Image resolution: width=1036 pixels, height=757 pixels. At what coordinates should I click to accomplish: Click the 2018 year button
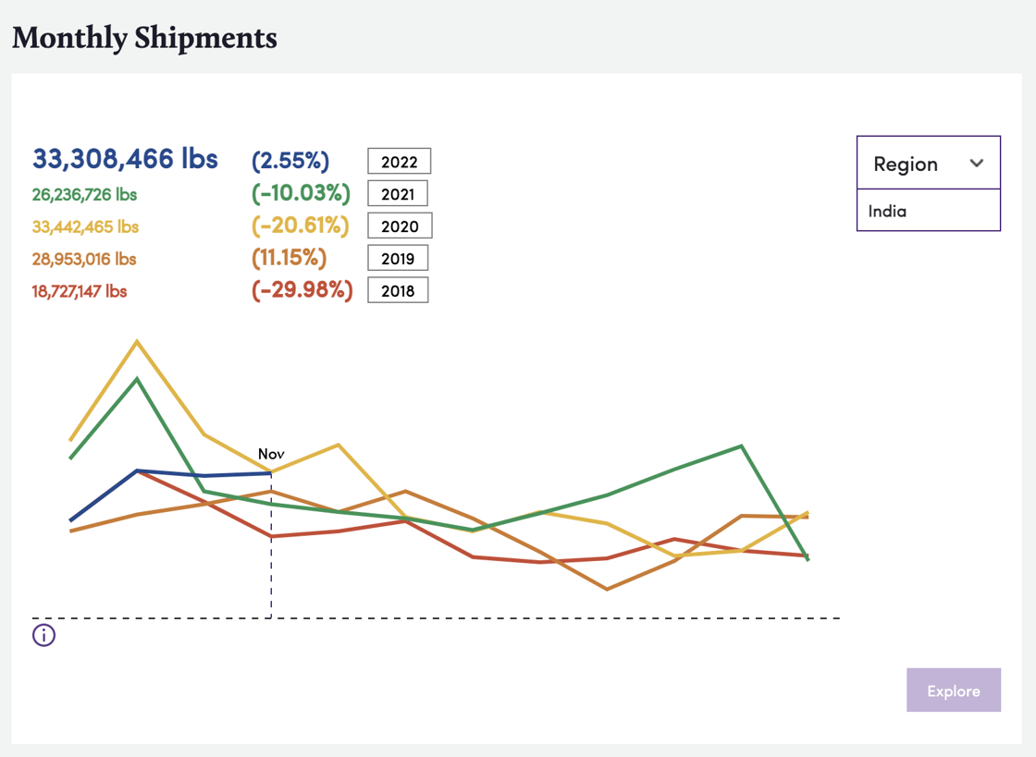coord(398,289)
